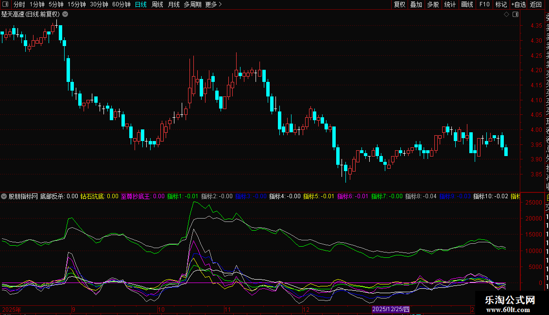The width and height of the screenshot is (549, 315).
Task: Expand the 股朋指标网 indicator panel dropdown
Action: (x=4, y=196)
